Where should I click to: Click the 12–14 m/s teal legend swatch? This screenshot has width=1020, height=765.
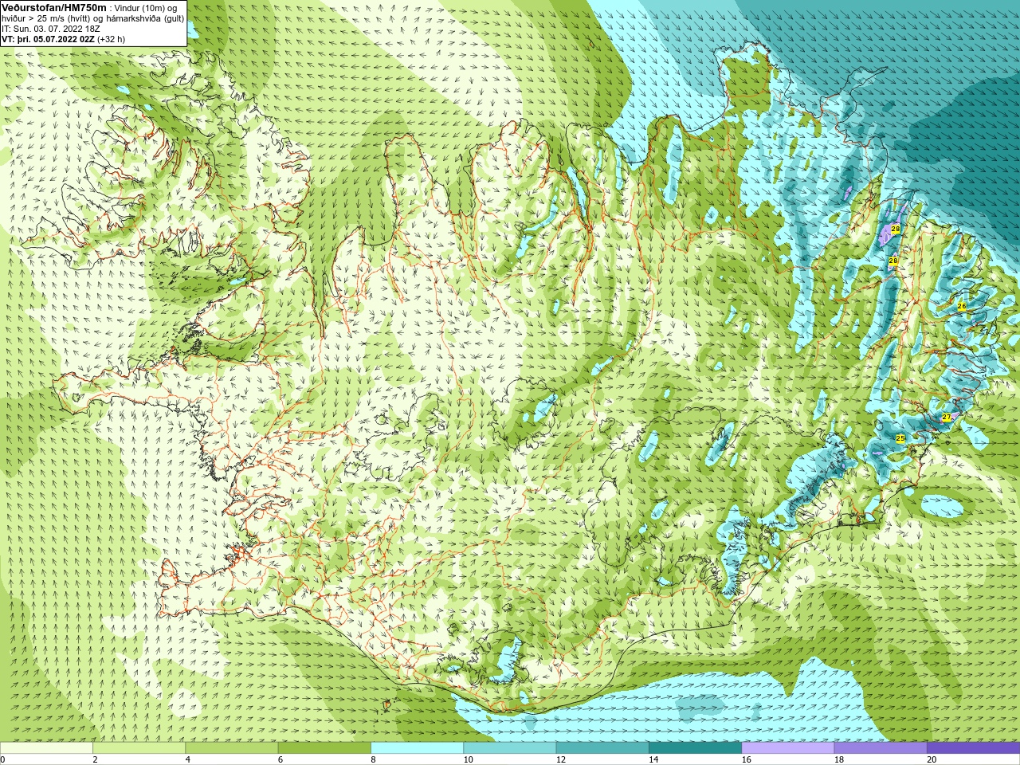(x=602, y=748)
